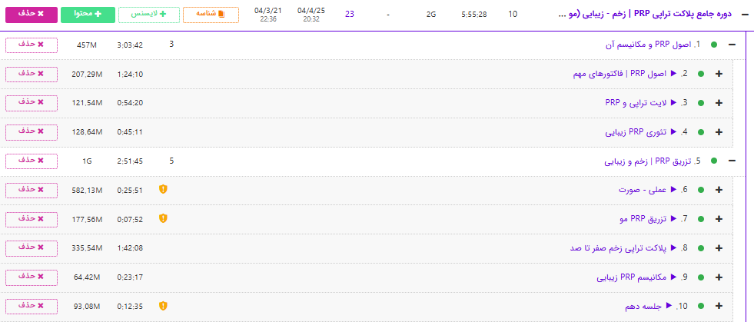
Task: Expand item 8 پلاکت تراپی زخم صفر تا صد
Action: (x=719, y=248)
